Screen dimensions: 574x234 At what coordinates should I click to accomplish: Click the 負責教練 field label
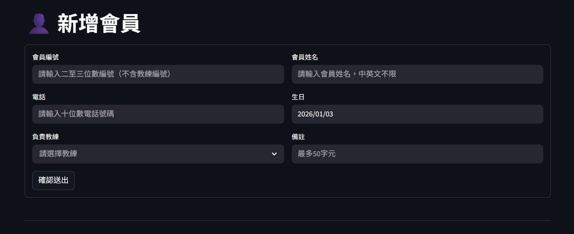click(46, 137)
